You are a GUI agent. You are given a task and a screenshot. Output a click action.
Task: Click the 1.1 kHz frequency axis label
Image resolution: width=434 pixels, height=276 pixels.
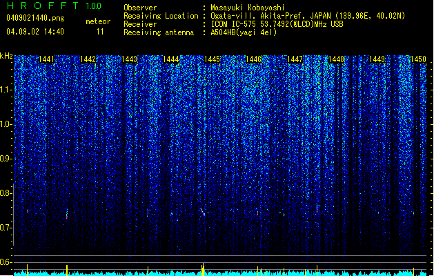pos(6,90)
